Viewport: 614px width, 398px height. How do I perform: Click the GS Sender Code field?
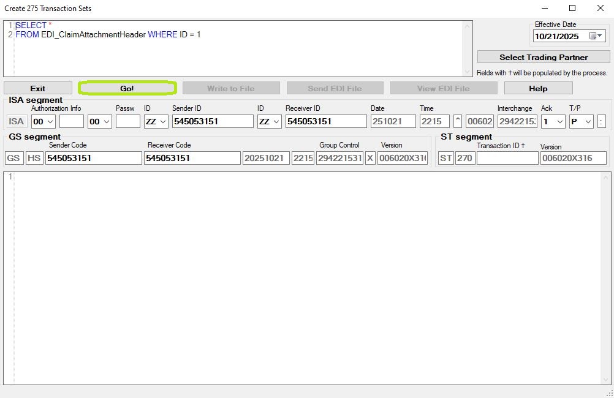[x=94, y=158]
